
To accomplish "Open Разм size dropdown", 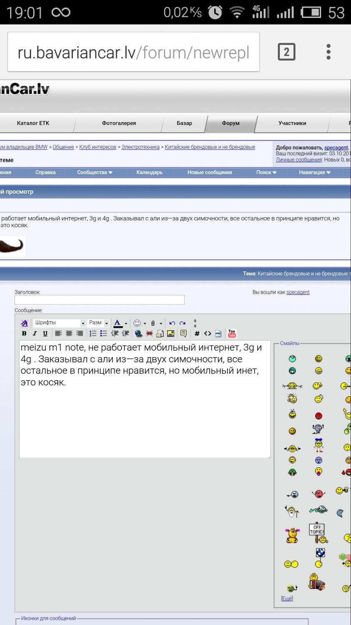I will coord(99,323).
